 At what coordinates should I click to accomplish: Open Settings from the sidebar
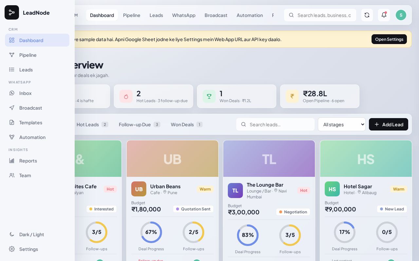pyautogui.click(x=37, y=249)
